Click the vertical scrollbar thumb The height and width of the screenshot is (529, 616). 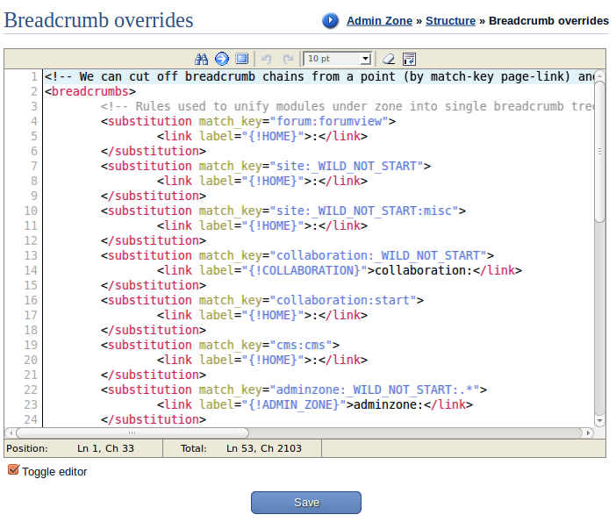click(x=599, y=149)
